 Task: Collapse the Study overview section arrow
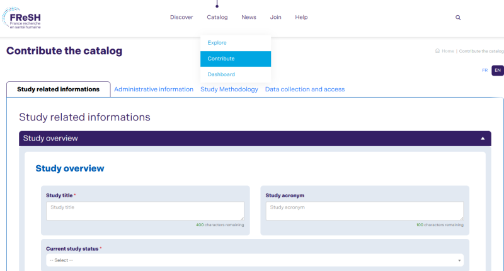tap(483, 138)
